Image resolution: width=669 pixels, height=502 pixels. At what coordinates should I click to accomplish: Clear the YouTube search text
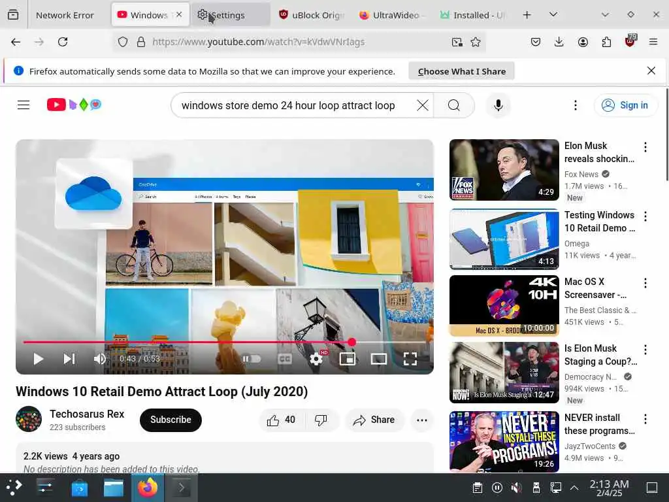(x=423, y=105)
